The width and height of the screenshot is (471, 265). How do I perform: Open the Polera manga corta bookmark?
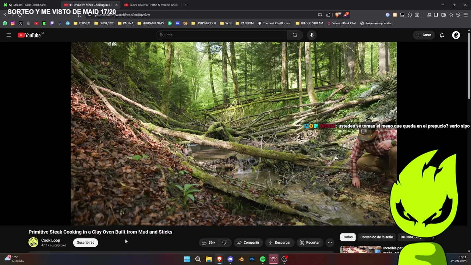tap(377, 23)
